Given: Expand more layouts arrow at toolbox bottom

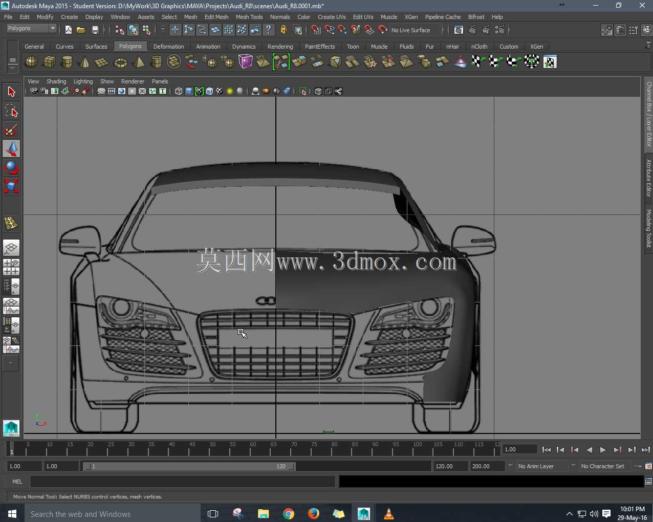Looking at the screenshot, I should click(11, 363).
